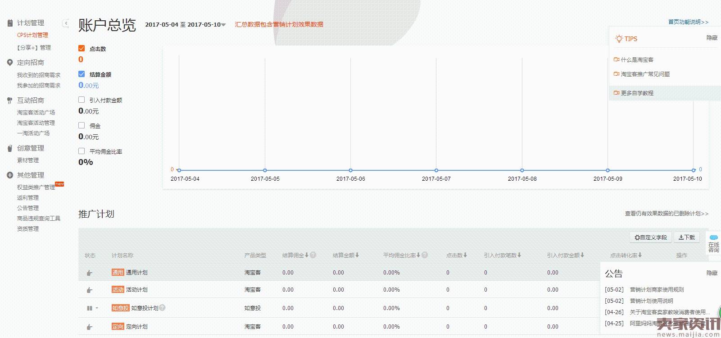Open 定向计划 plan name link
Image resolution: width=721 pixels, height=338 pixels.
[136, 327]
